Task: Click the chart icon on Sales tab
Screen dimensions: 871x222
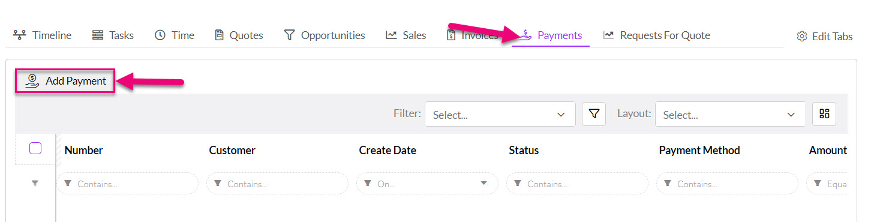Action: [391, 35]
